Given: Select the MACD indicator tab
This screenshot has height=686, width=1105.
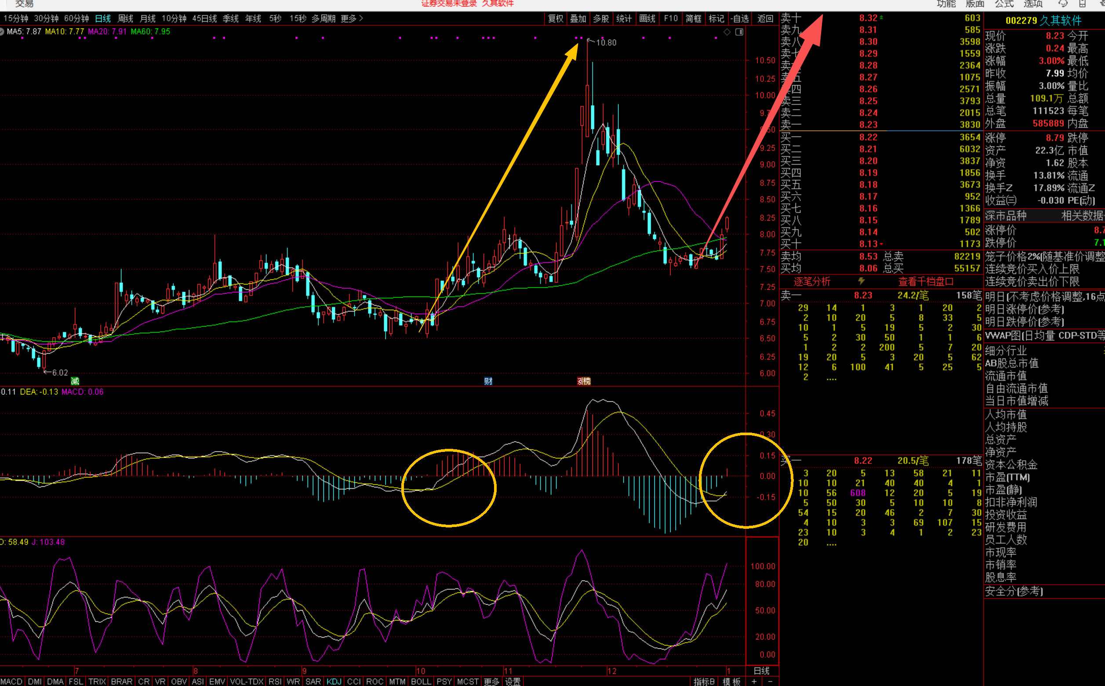Looking at the screenshot, I should [11, 682].
